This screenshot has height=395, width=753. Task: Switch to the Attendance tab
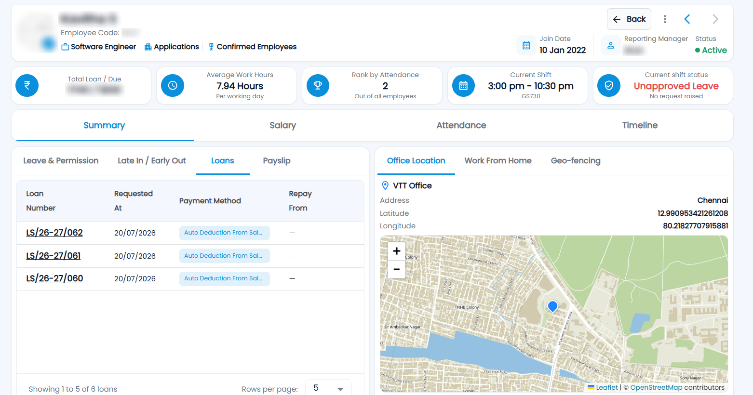[x=461, y=125]
